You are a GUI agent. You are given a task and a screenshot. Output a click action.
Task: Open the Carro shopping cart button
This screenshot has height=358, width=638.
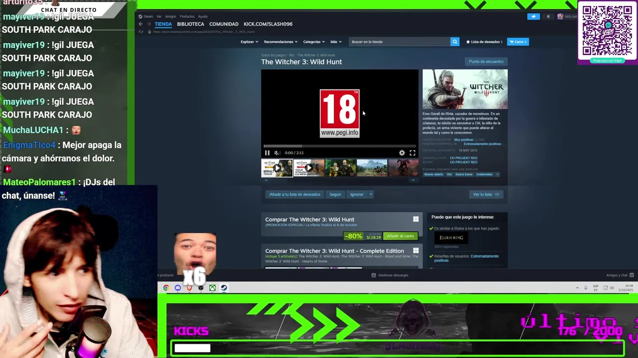[517, 42]
